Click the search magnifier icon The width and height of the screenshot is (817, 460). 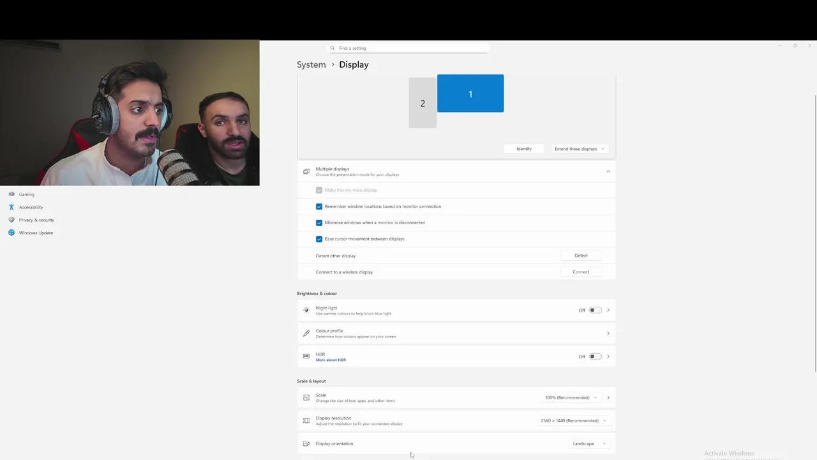tap(333, 48)
